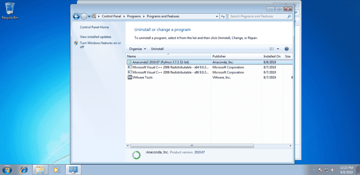Open the help question mark icon

pyautogui.click(x=287, y=49)
